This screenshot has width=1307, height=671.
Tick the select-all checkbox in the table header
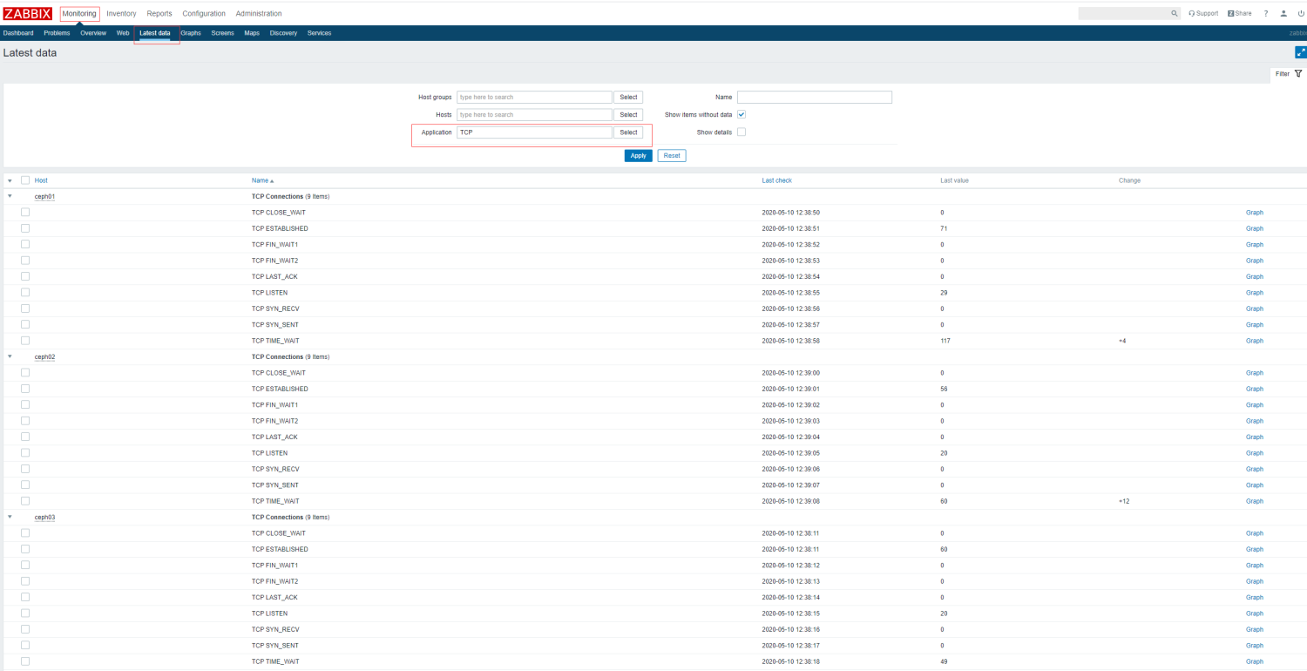(25, 180)
